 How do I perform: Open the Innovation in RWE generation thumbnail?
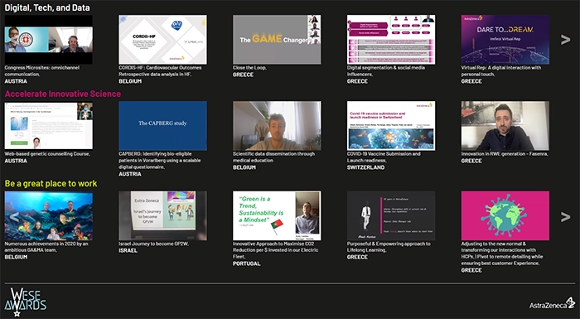(x=505, y=125)
